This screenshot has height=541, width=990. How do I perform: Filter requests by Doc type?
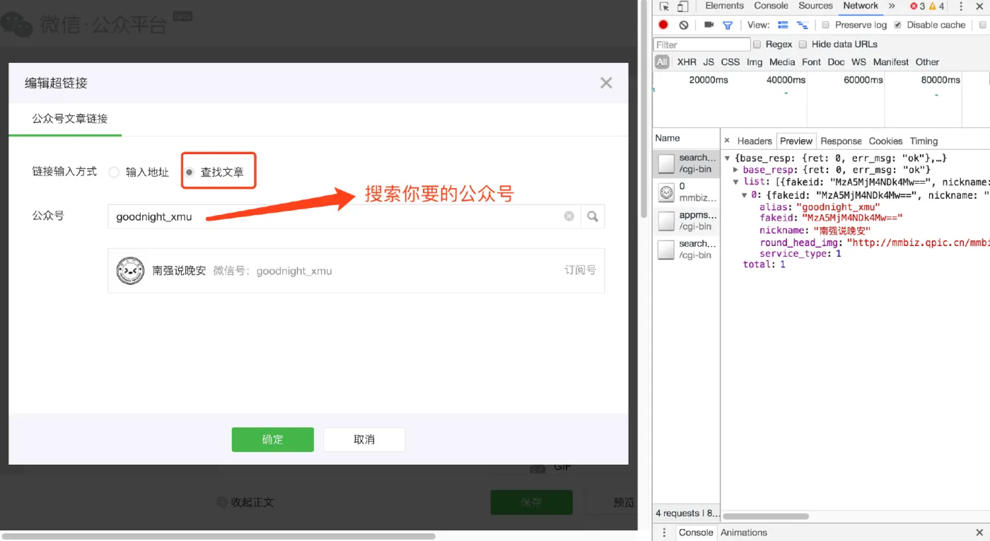click(x=836, y=62)
